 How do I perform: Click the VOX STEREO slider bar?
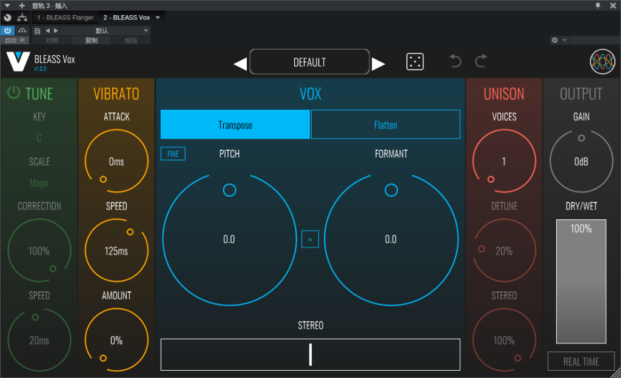(x=310, y=354)
